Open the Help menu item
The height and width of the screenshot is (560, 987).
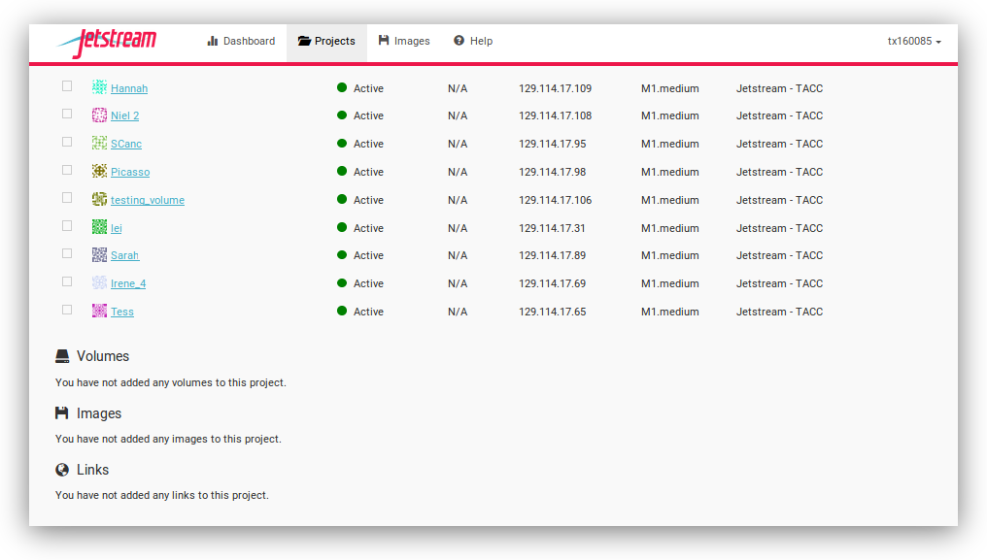tap(473, 42)
